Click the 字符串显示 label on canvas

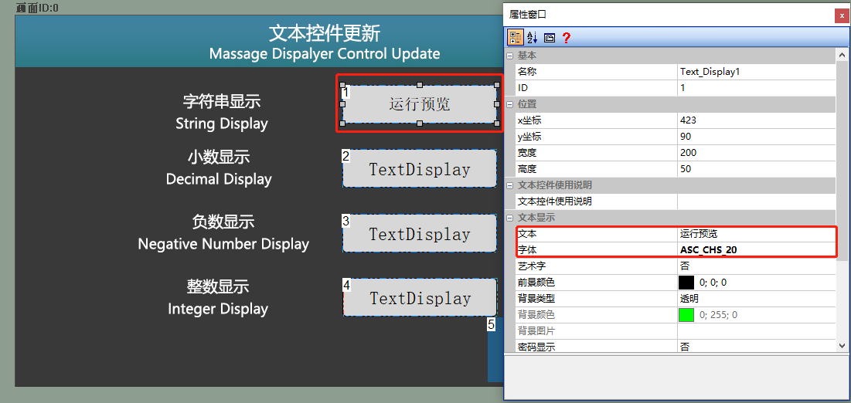pos(221,101)
